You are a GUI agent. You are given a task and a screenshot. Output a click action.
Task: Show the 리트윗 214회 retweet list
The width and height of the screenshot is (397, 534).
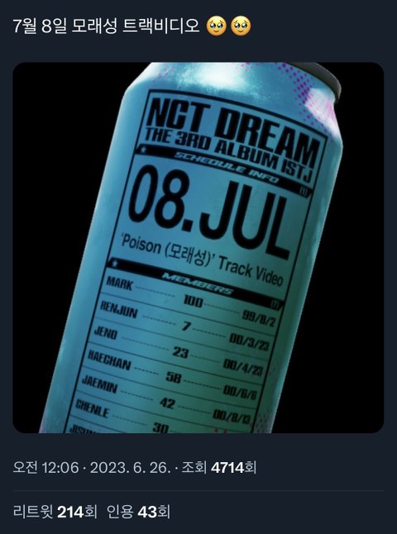pos(55,512)
